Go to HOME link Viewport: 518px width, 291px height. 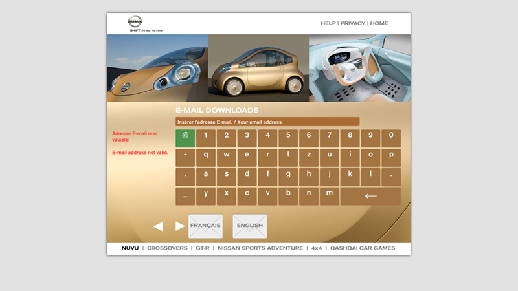tap(379, 23)
